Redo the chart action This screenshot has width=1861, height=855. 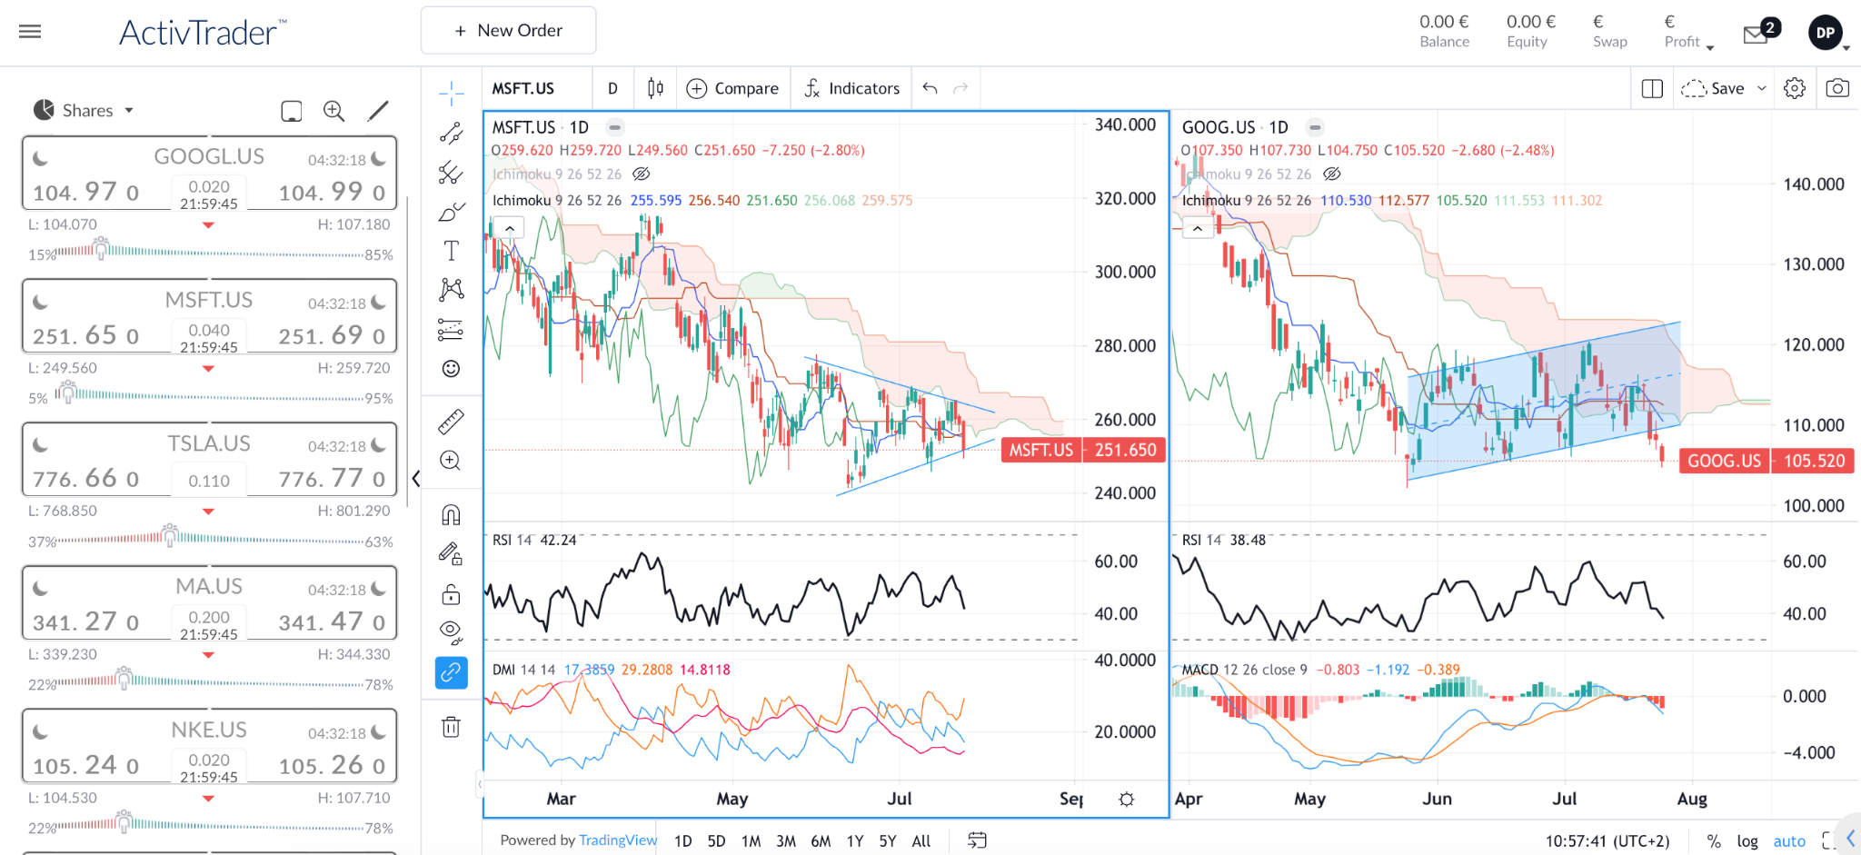(960, 88)
